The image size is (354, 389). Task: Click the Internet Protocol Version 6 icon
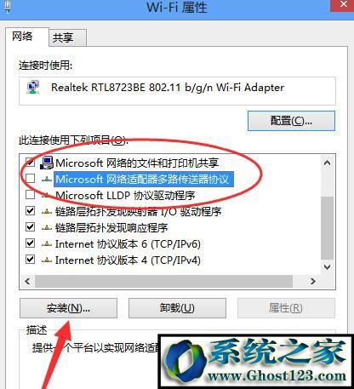point(47,244)
